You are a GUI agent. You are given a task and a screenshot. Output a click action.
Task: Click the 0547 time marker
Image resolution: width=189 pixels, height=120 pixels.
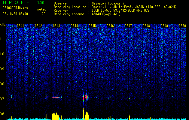128,26
